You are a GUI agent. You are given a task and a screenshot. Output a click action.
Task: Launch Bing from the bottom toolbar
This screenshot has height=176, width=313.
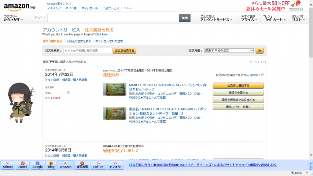pyautogui.click(x=51, y=165)
